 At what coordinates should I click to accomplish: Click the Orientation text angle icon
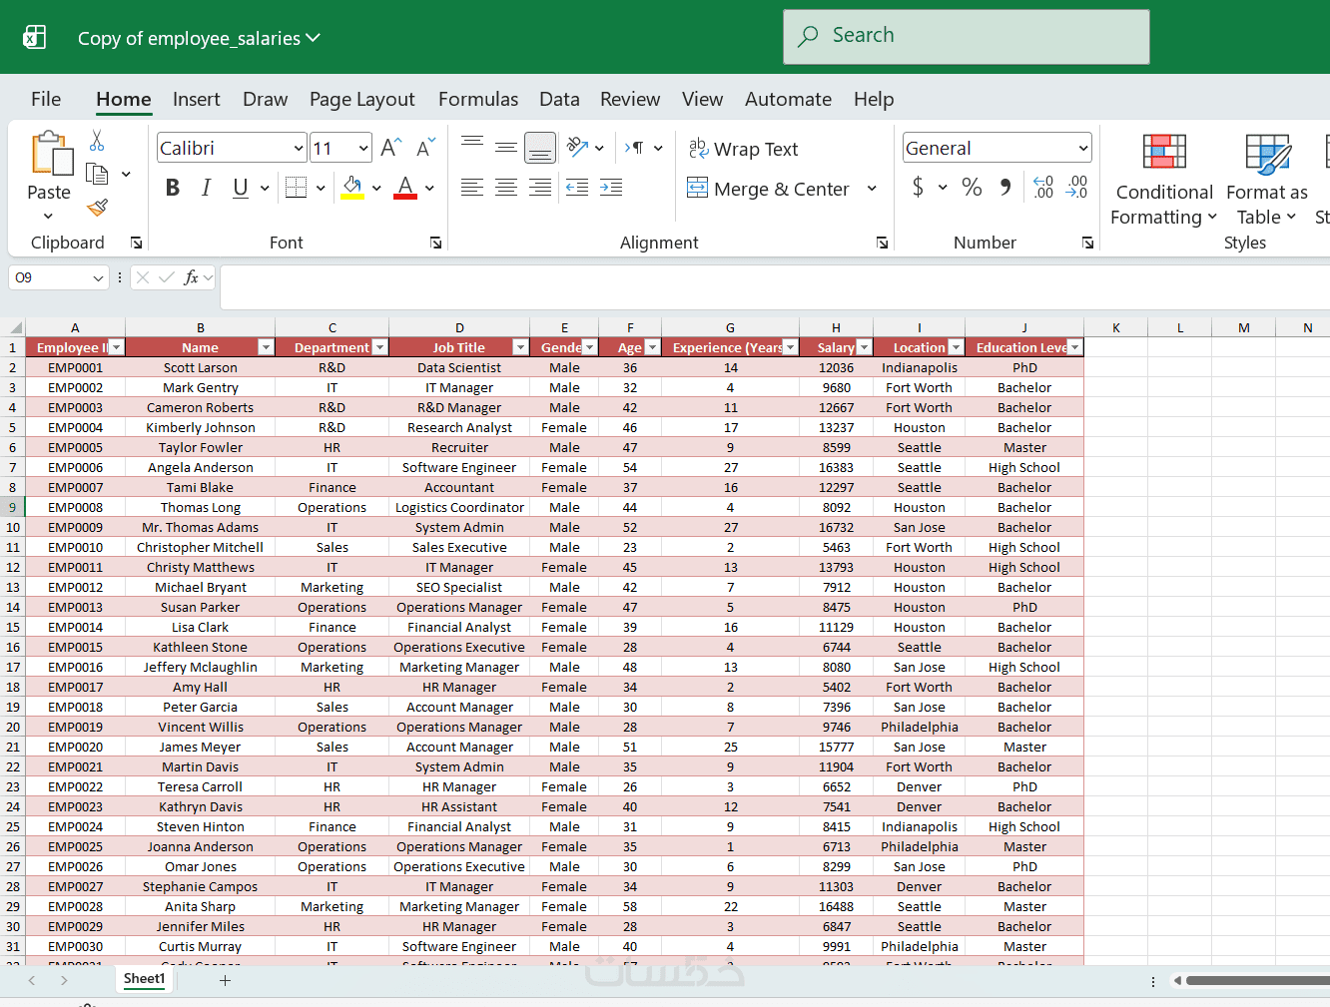pos(577,148)
